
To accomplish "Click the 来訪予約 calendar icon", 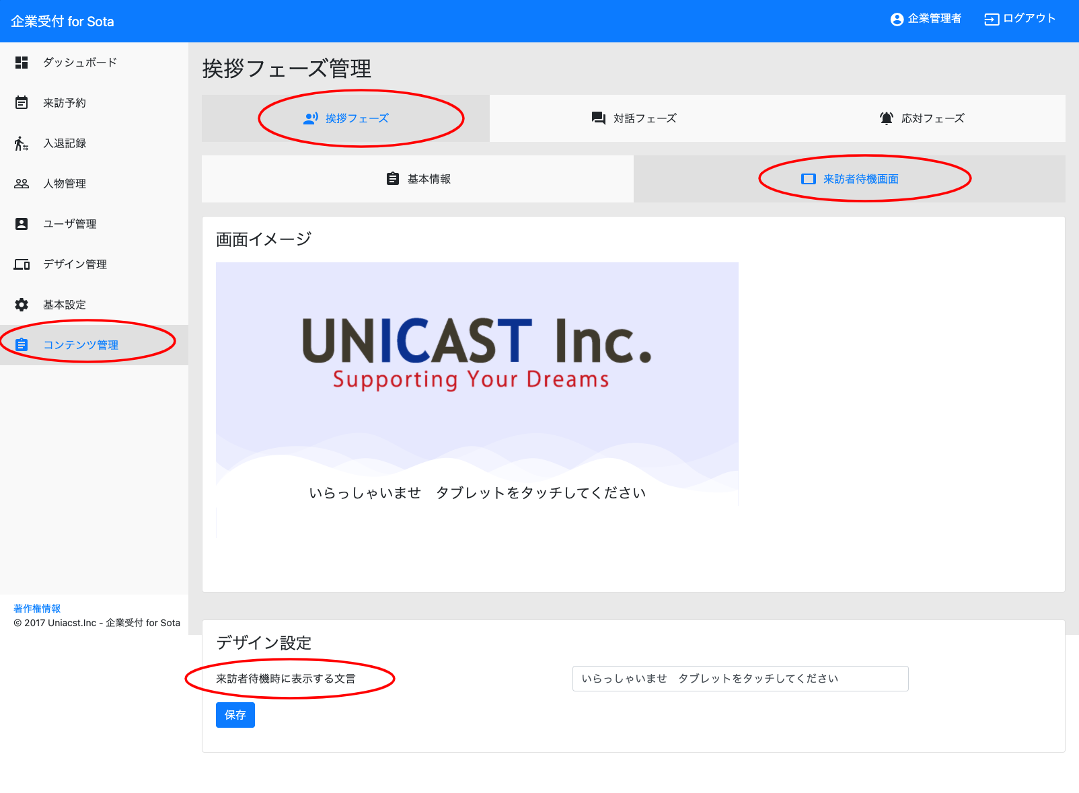I will point(22,103).
